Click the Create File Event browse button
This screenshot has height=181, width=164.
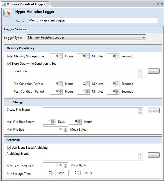coord(153,110)
